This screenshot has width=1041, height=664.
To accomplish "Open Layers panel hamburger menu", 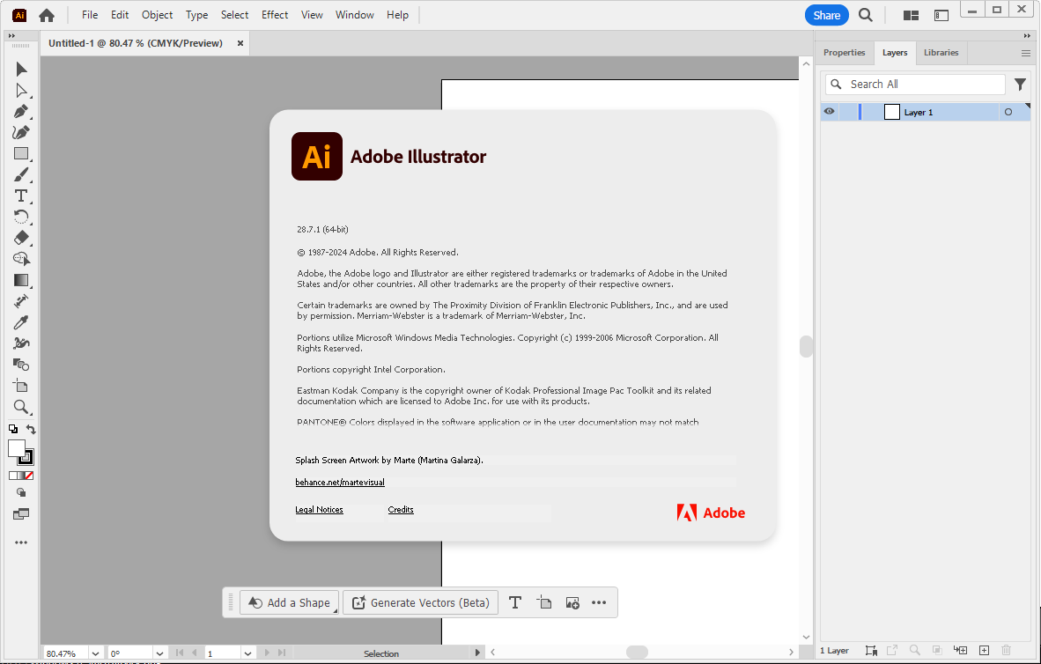I will (1026, 53).
